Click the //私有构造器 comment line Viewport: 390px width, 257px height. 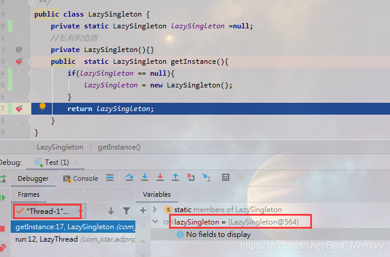74,38
